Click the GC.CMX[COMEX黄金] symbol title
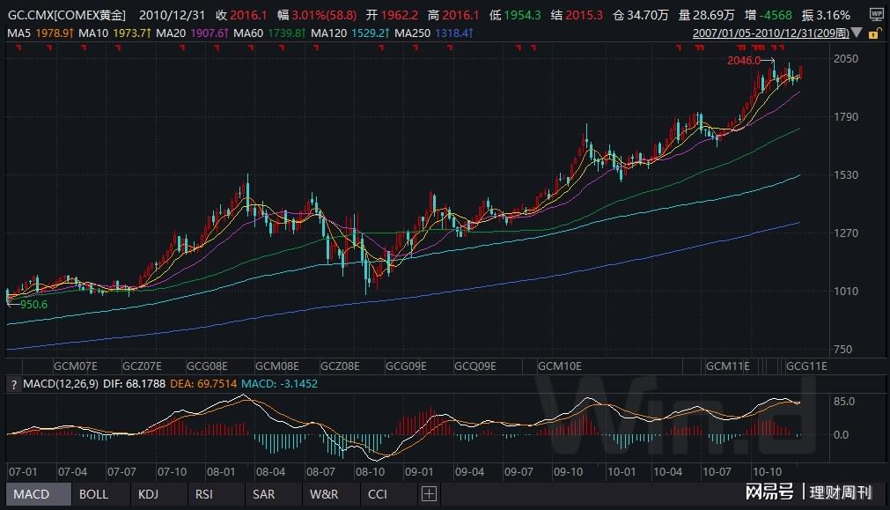890x510 pixels. click(66, 15)
